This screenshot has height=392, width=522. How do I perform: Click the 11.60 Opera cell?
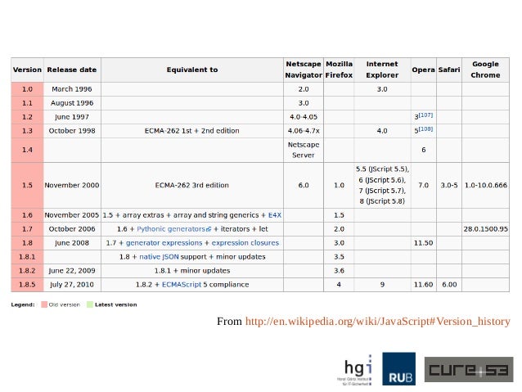pyautogui.click(x=424, y=285)
